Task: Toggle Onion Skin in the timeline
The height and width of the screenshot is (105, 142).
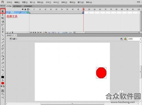Action: (49, 32)
